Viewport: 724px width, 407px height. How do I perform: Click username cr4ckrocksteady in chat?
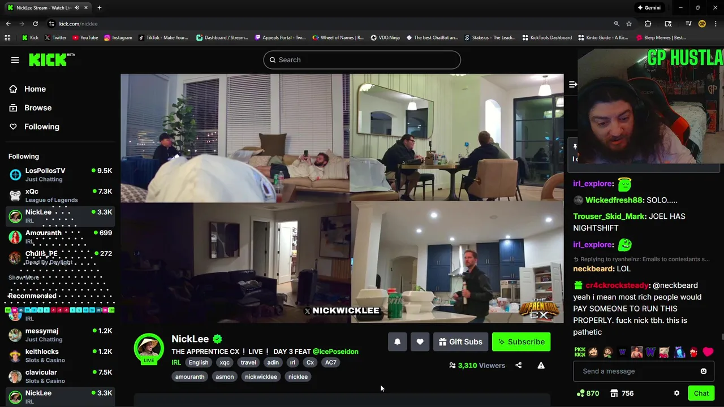click(617, 285)
